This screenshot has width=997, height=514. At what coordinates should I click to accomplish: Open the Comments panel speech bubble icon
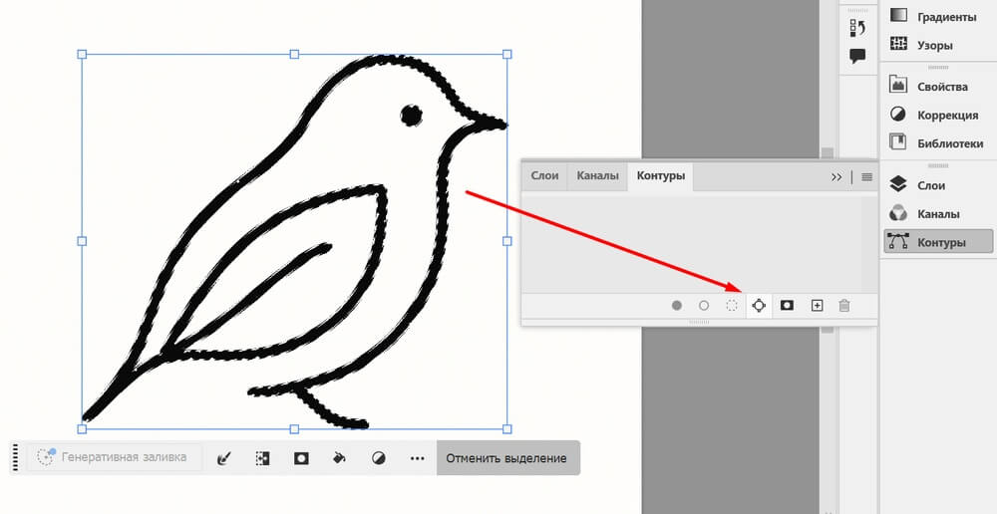(x=856, y=56)
